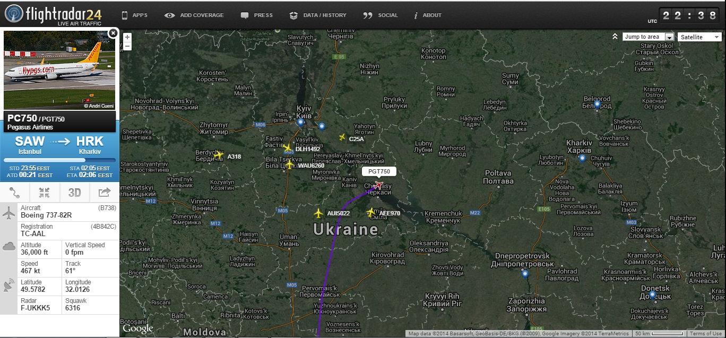Screen dimensions: 726x338
Task: Click the flight progress bar SAW to HRK
Action: 59,160
